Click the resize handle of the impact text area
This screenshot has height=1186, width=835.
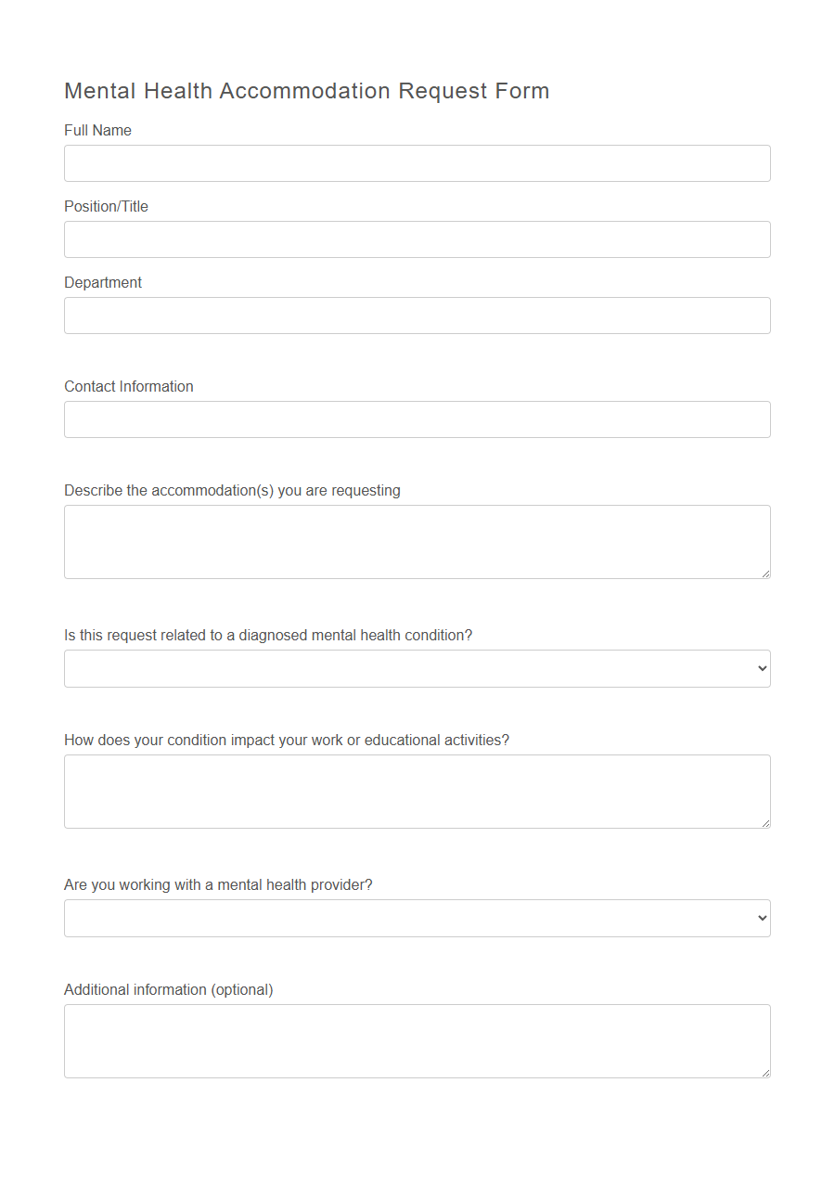point(765,822)
